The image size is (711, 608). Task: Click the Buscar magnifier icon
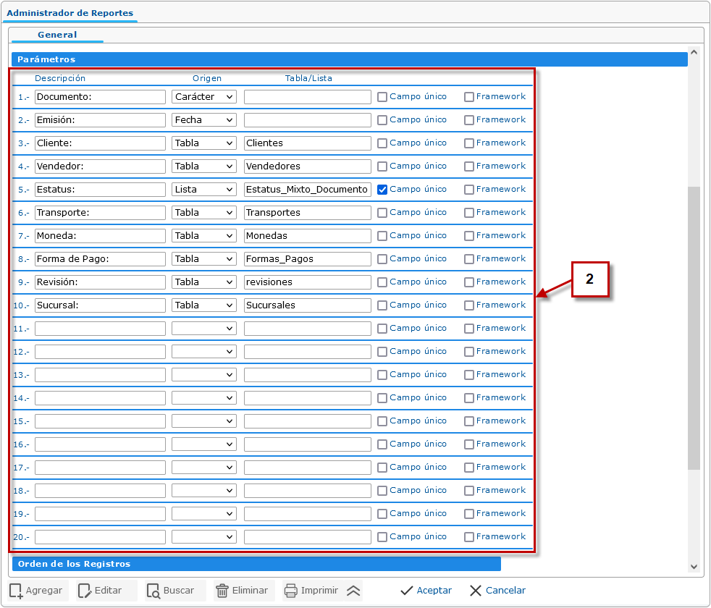pyautogui.click(x=153, y=591)
